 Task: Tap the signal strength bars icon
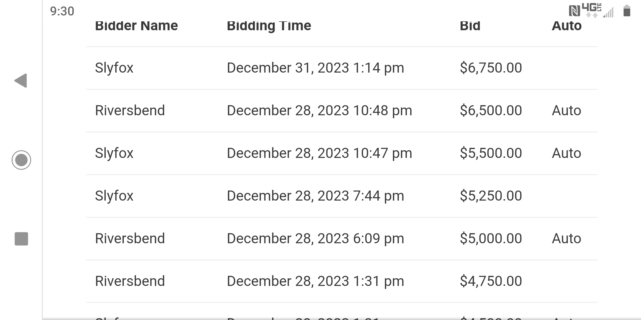click(x=608, y=12)
